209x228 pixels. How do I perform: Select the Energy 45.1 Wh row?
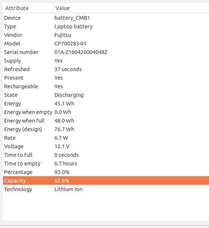tap(106, 104)
